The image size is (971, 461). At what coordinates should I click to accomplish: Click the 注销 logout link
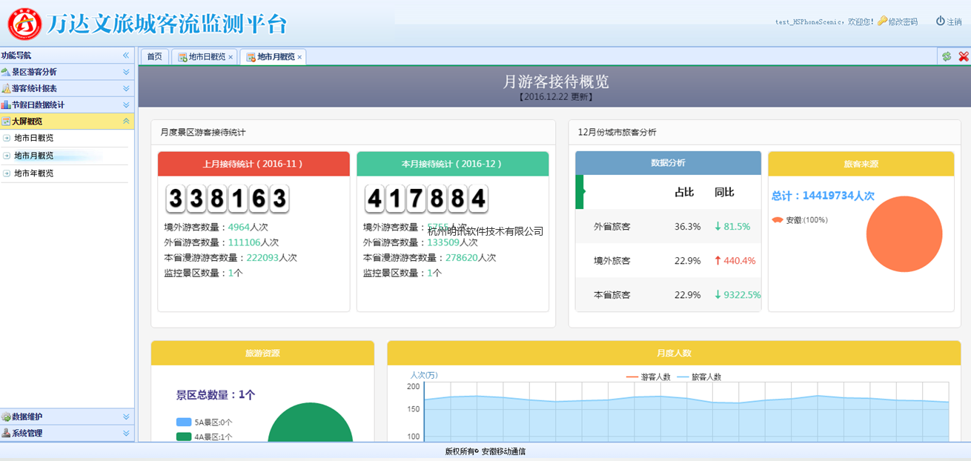[x=954, y=22]
